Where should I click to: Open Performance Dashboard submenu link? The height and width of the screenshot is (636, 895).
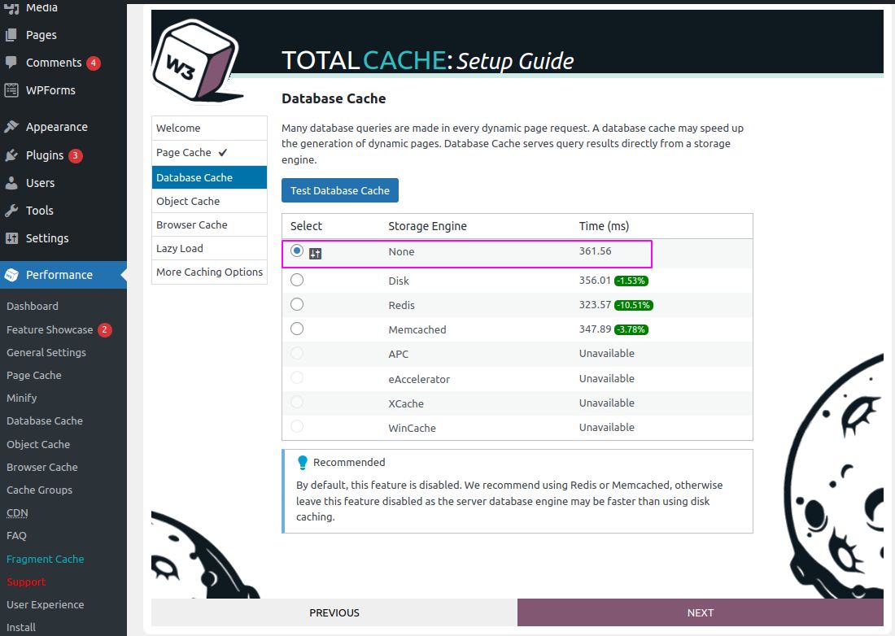point(33,307)
